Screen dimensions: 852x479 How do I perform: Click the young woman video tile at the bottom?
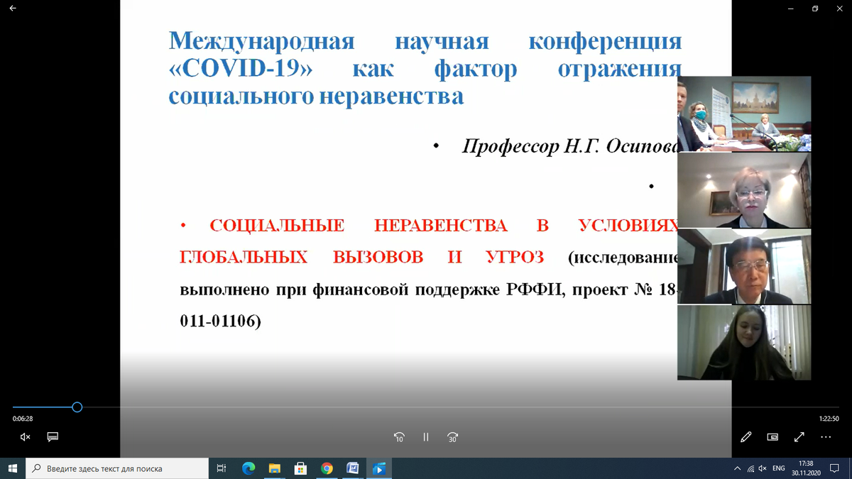point(744,343)
